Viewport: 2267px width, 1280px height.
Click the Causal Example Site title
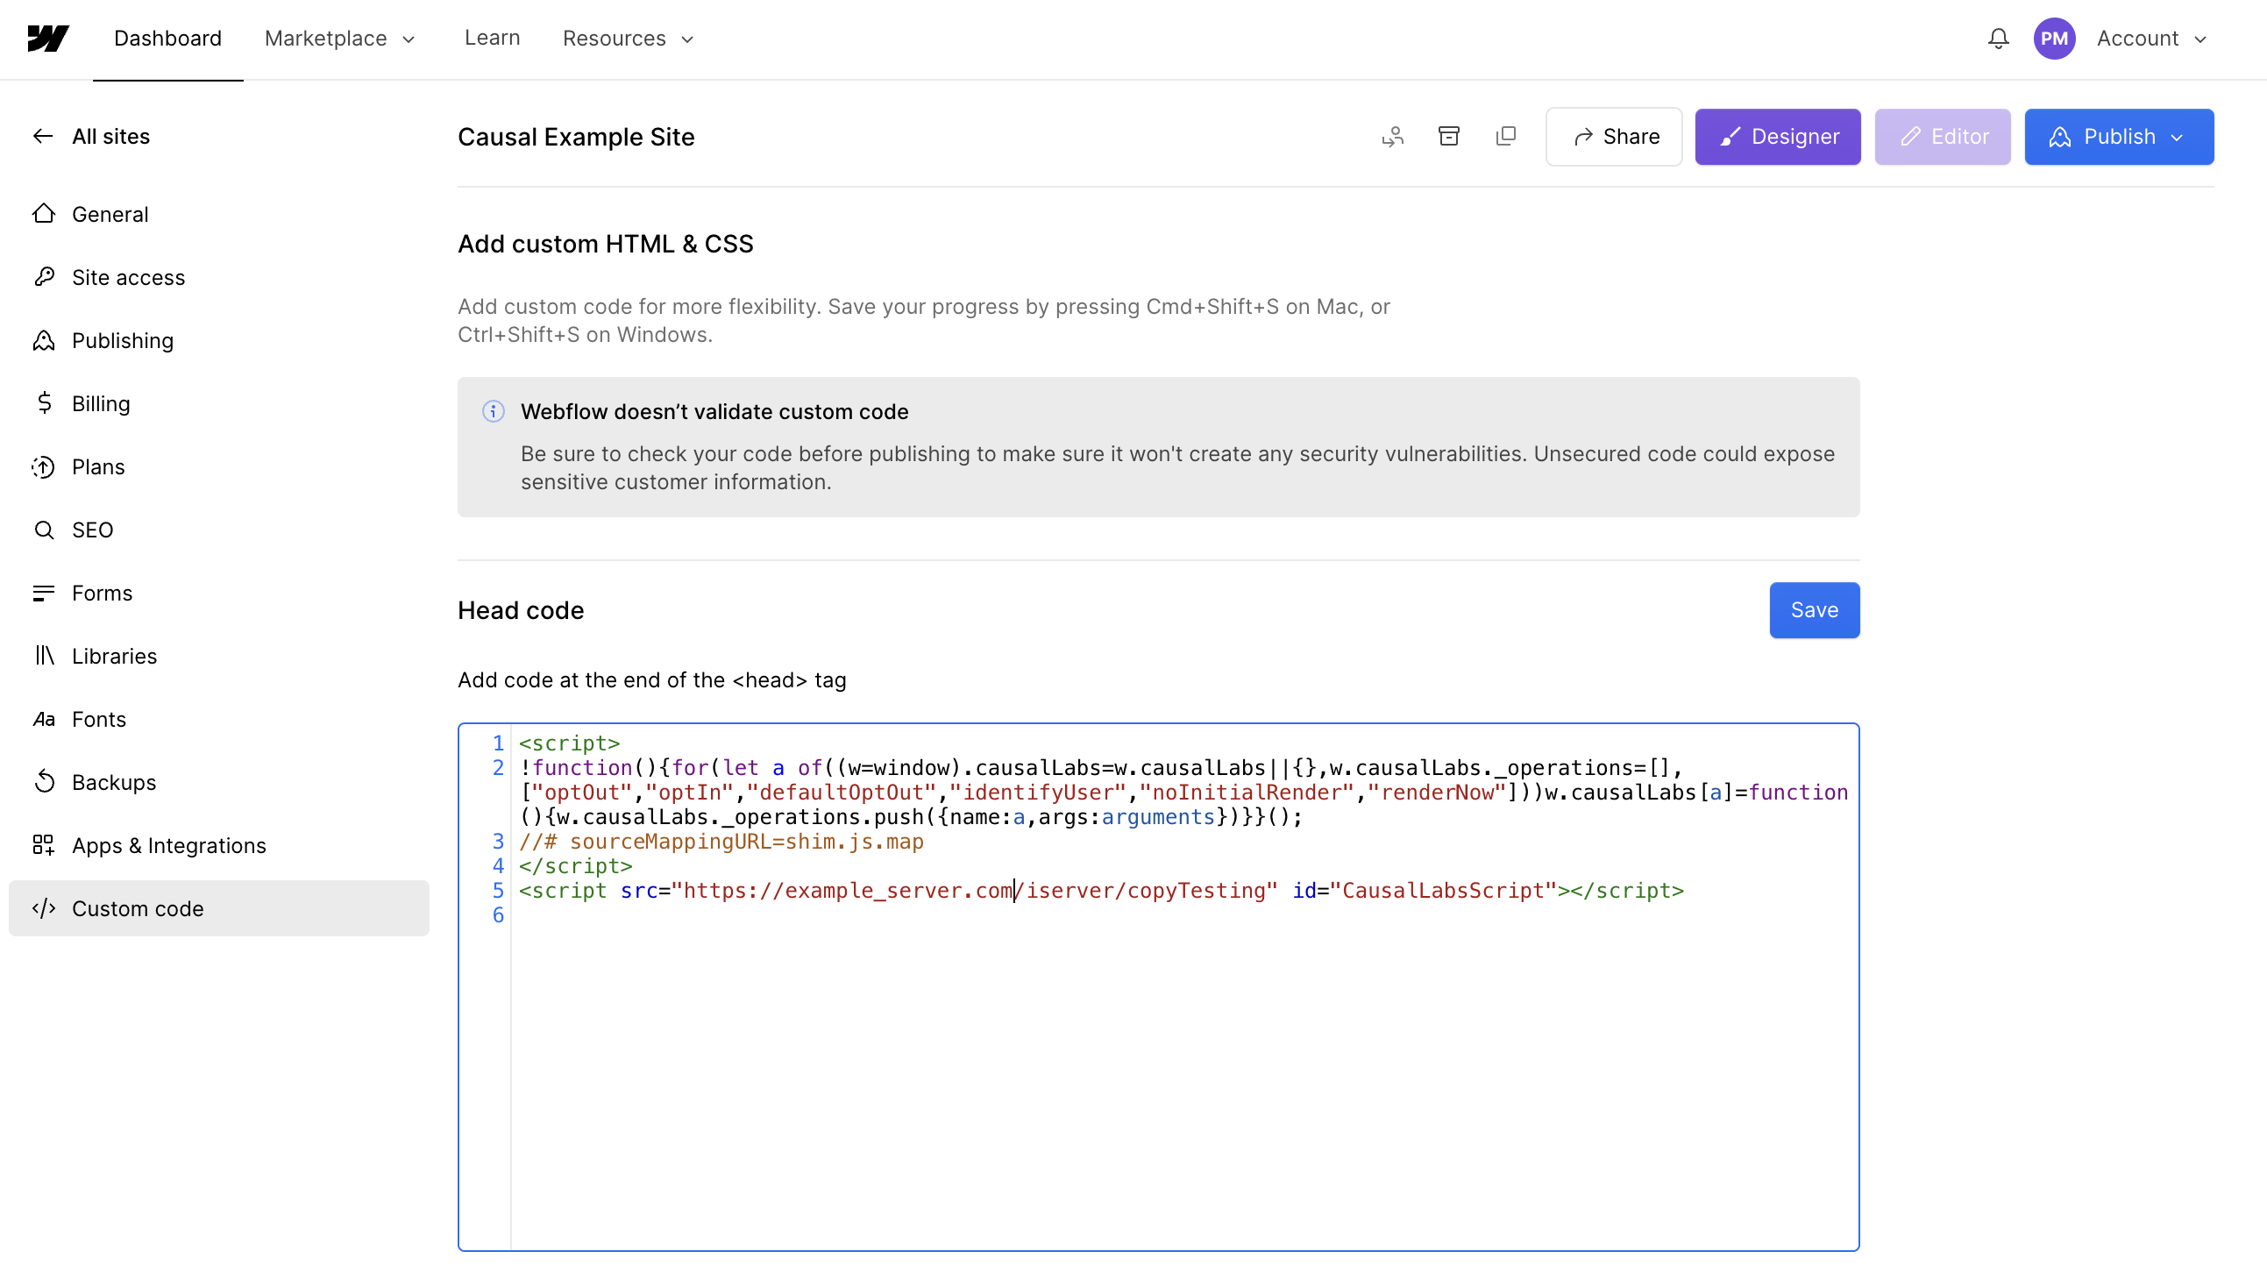(x=577, y=138)
